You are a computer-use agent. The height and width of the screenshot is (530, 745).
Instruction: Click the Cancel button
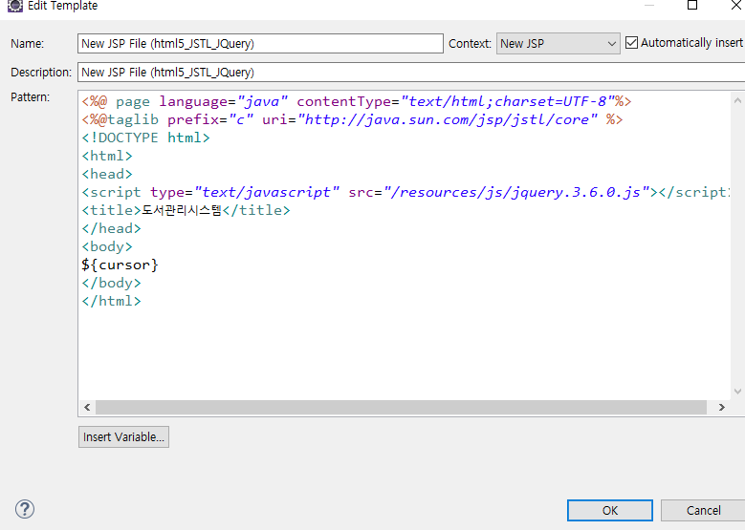pyautogui.click(x=703, y=511)
